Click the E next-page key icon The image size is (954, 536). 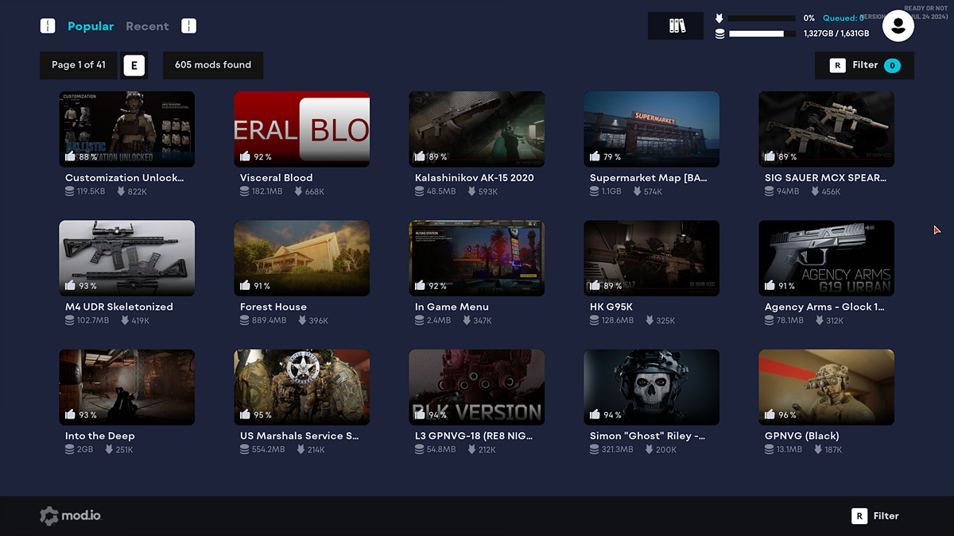tap(134, 65)
